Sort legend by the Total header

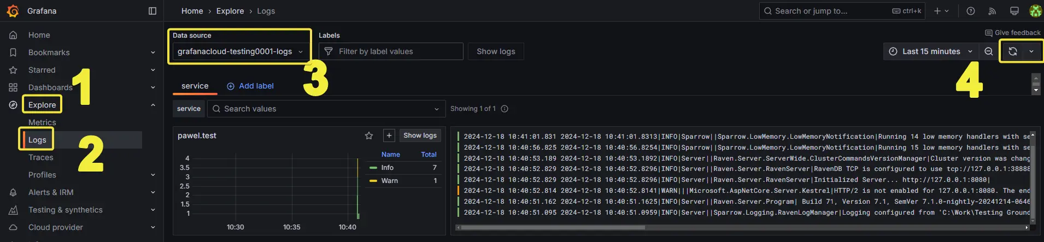tap(429, 155)
